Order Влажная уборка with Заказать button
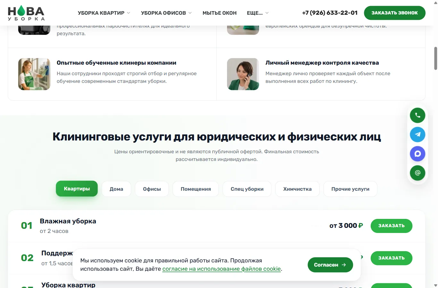The image size is (438, 288). (x=392, y=226)
